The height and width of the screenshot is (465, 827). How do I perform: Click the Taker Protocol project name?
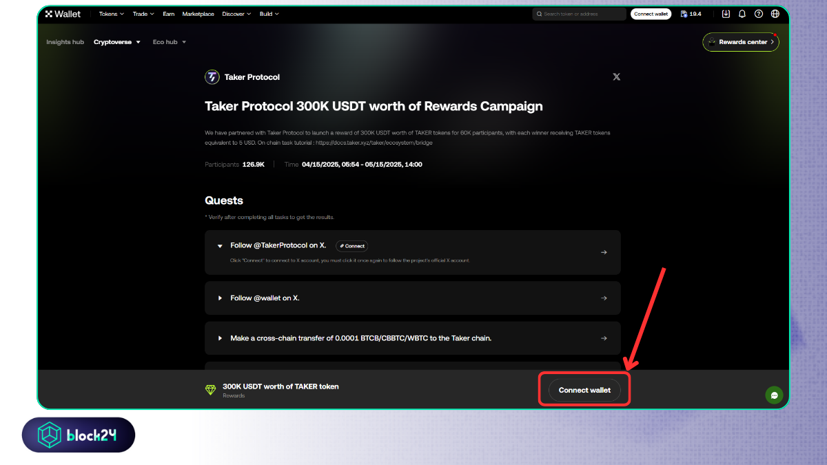pos(252,77)
